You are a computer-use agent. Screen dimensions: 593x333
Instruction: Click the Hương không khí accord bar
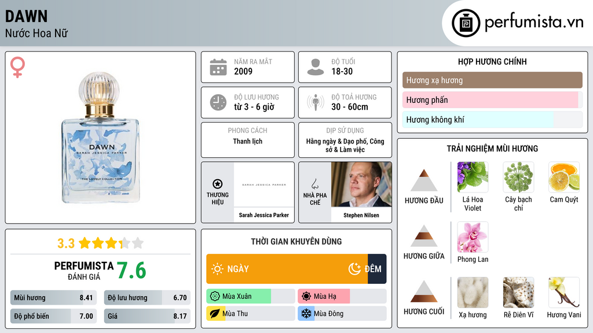click(x=492, y=119)
